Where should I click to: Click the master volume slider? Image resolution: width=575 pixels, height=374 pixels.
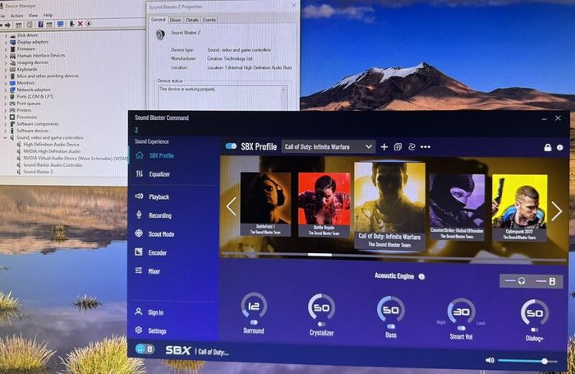(x=527, y=361)
